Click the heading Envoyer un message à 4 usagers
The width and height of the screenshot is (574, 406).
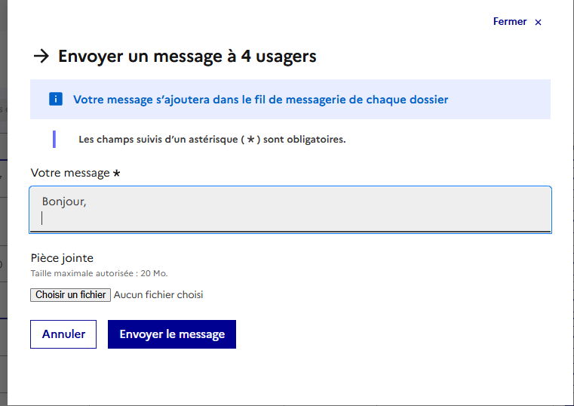187,56
